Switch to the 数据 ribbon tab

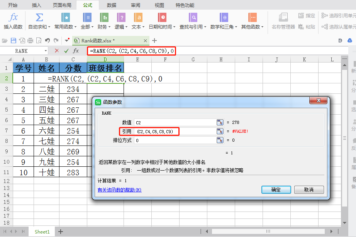[x=112, y=5]
